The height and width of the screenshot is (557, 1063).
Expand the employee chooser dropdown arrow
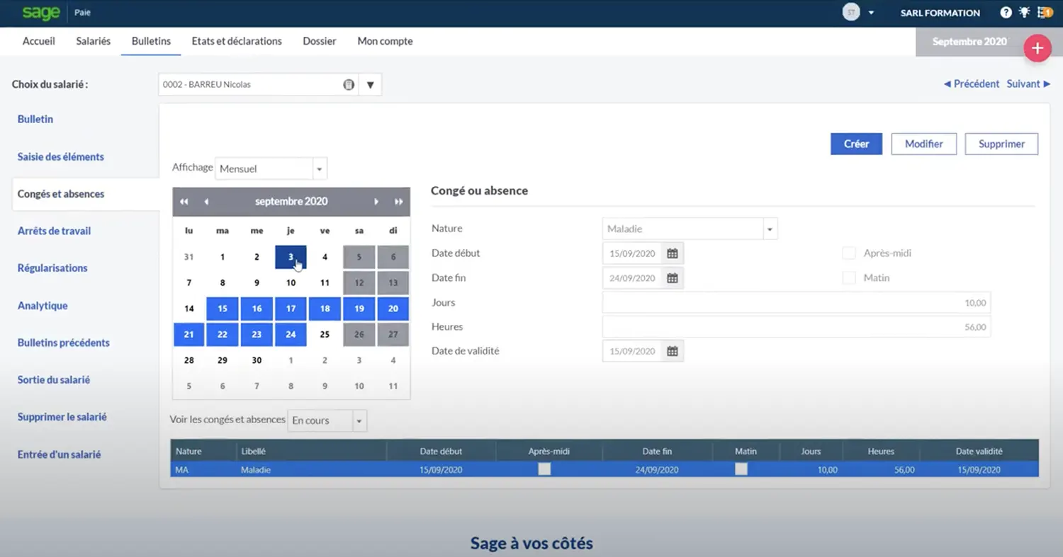(370, 85)
